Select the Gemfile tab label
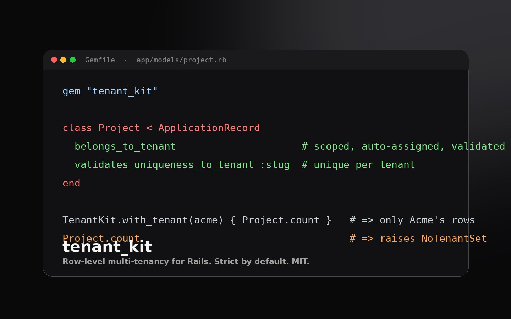 point(100,60)
